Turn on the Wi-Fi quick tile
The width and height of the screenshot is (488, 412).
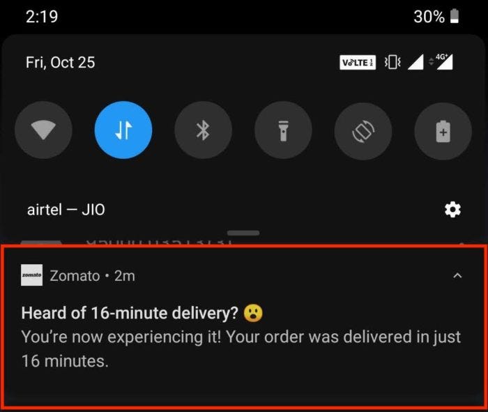[x=43, y=130]
